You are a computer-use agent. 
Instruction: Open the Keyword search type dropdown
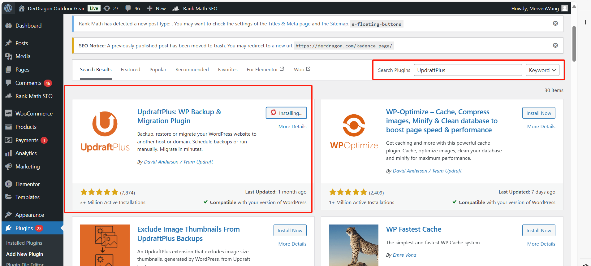542,70
